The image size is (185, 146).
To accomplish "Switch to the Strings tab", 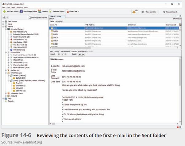I will 57,52.
